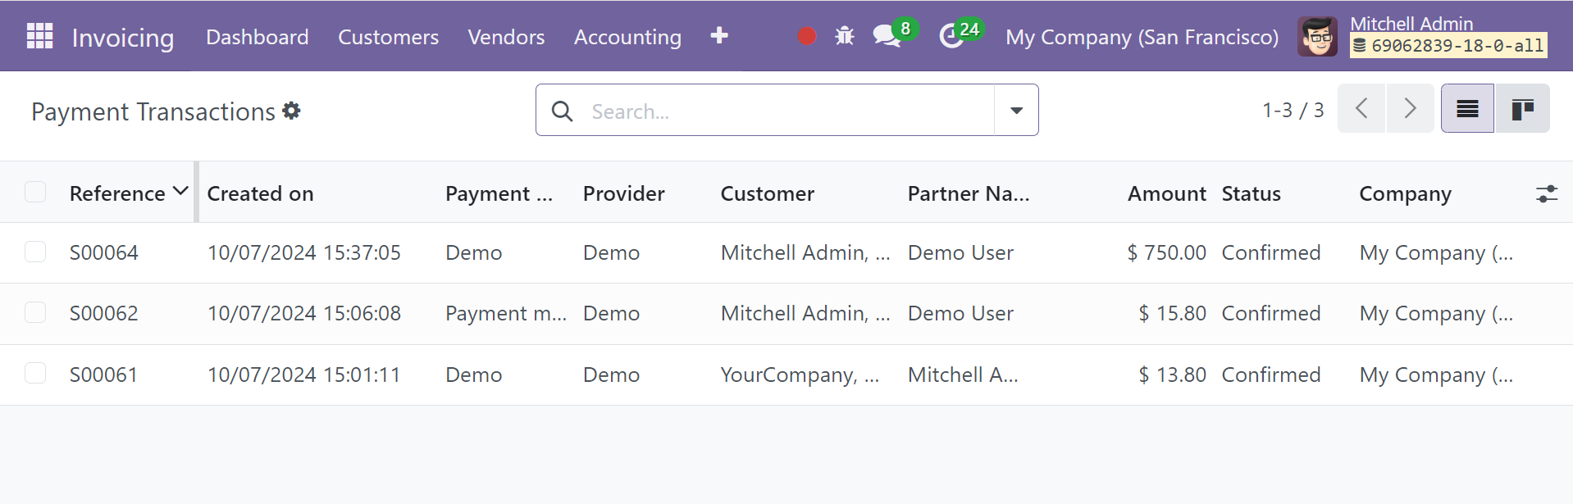Click amount $ 15.80

(x=1172, y=313)
